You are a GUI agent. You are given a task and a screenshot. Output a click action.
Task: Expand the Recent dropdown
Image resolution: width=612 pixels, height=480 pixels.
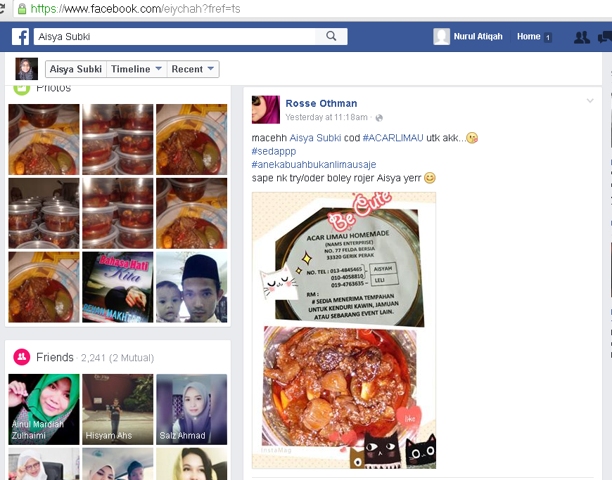tap(193, 69)
